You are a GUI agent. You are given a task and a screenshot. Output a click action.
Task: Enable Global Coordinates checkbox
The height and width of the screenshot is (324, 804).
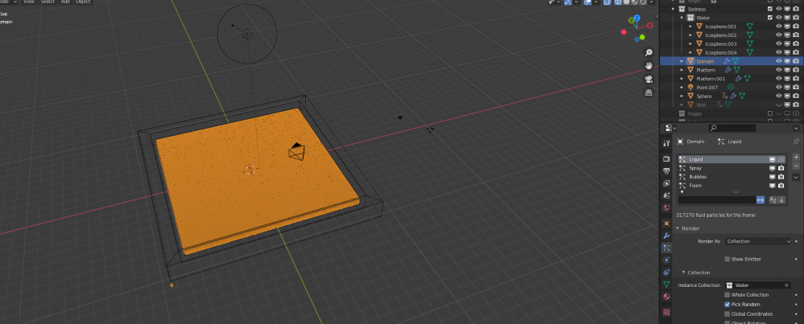[727, 314]
